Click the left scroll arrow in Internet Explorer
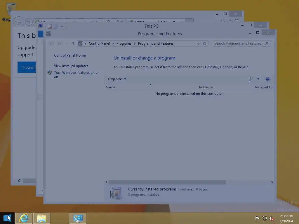This screenshot has height=224, width=299. tap(19, 181)
